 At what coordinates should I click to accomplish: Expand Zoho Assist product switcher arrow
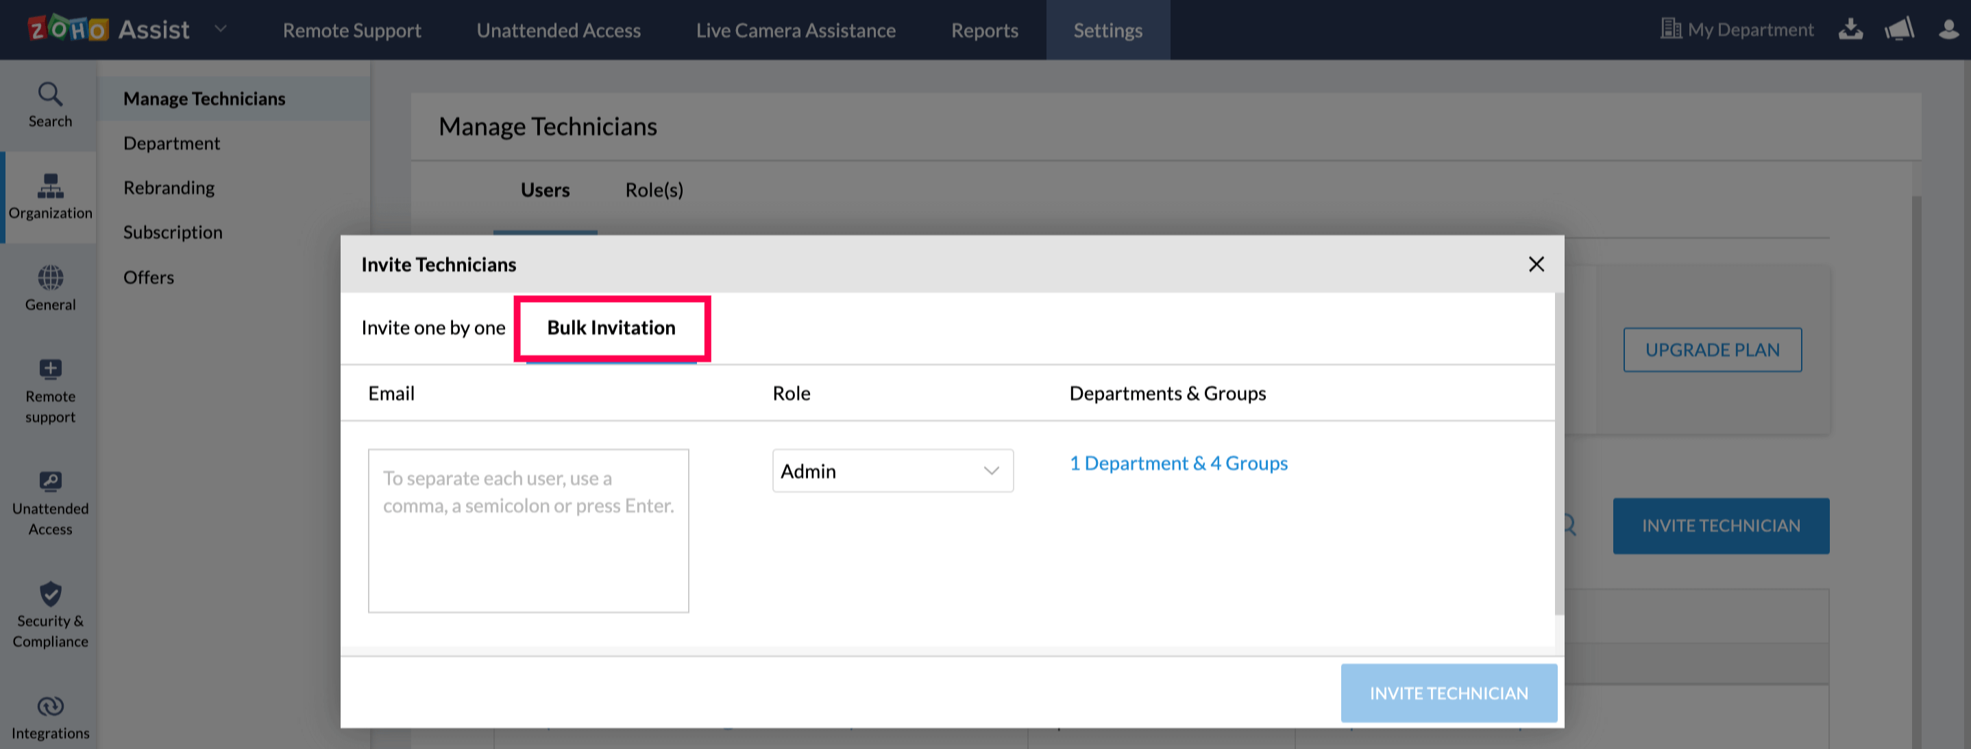tap(221, 29)
